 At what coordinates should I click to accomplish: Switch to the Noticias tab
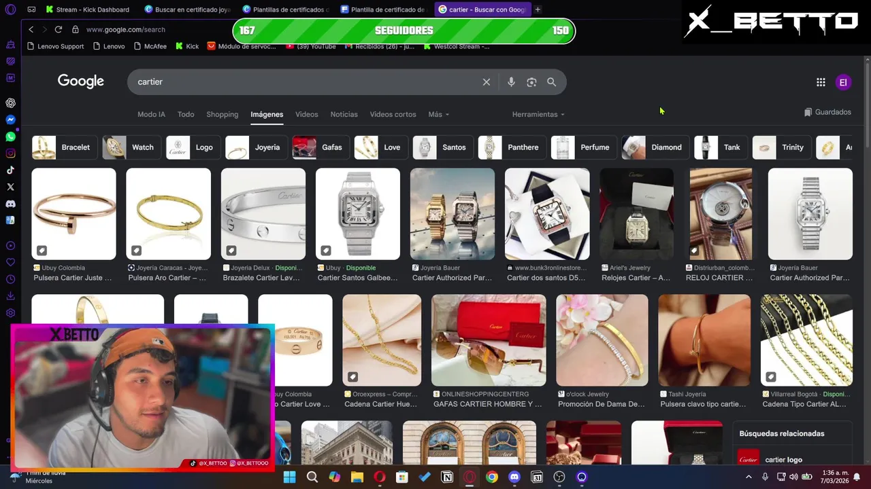tap(344, 114)
